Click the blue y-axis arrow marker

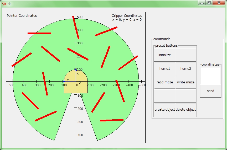pyautogui.click(x=64, y=81)
